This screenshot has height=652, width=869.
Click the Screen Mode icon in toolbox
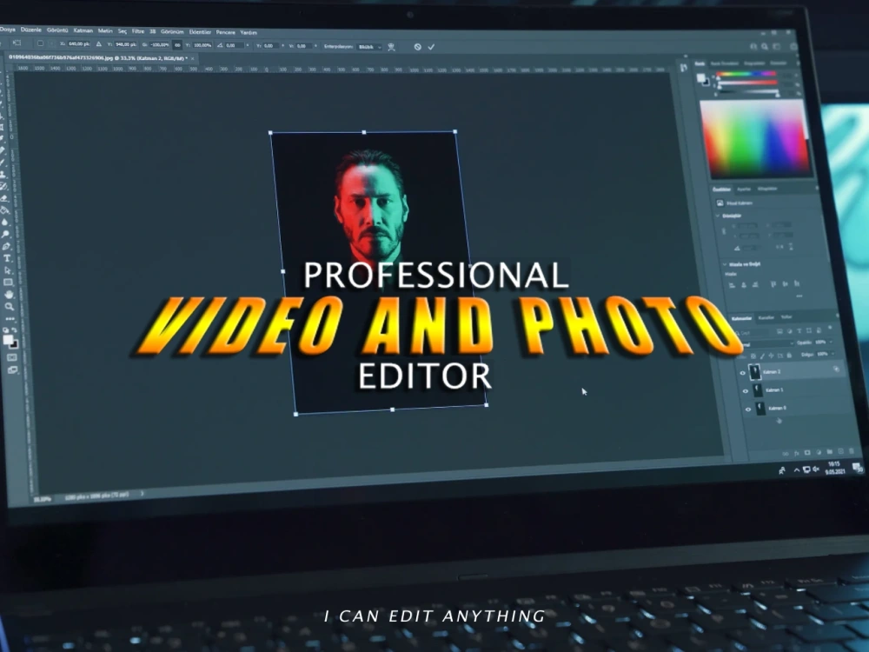(x=12, y=369)
